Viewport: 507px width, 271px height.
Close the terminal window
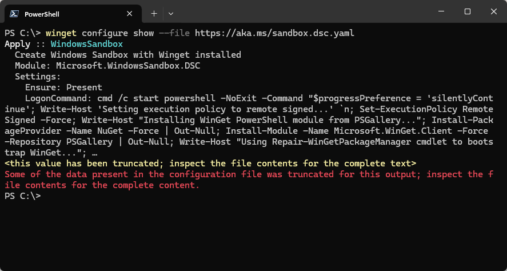click(x=493, y=11)
